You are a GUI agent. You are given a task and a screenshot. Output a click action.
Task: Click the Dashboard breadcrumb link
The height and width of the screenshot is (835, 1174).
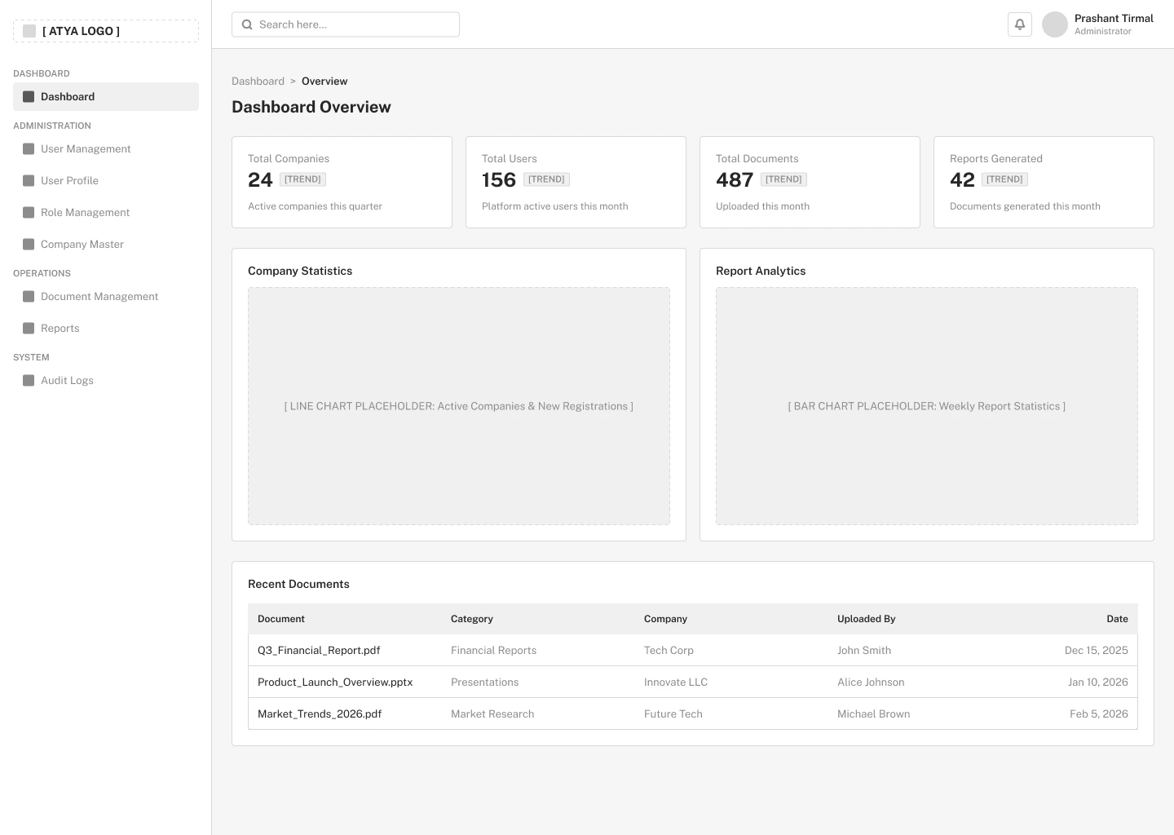(x=258, y=81)
